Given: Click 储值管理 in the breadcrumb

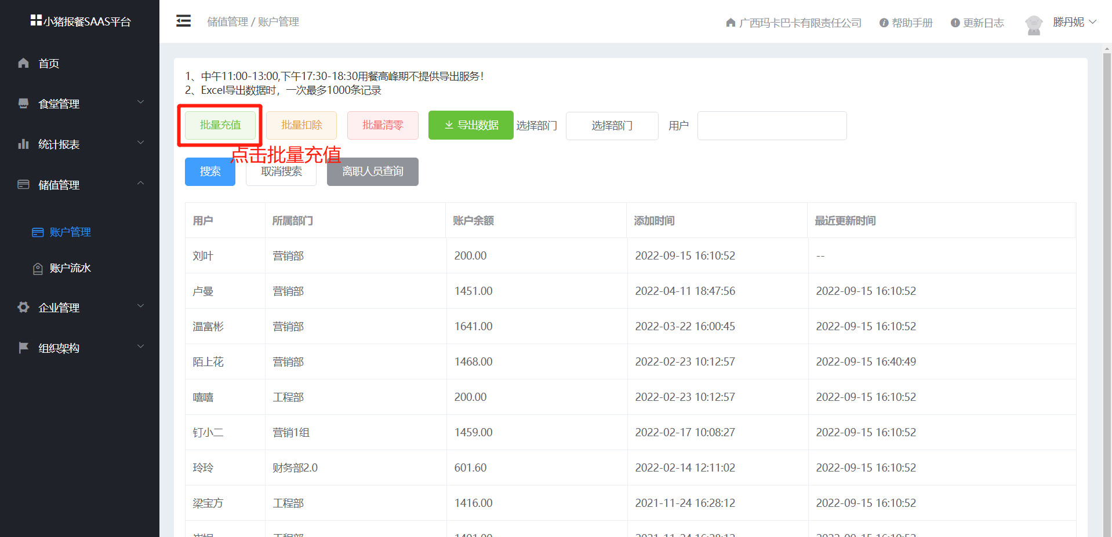Looking at the screenshot, I should point(227,22).
